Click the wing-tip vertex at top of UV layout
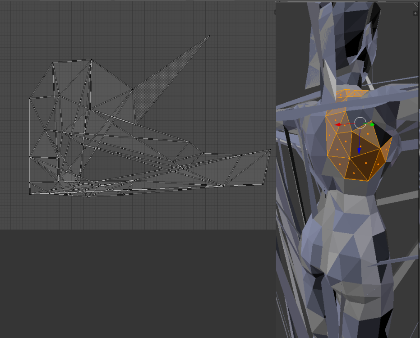 pyautogui.click(x=209, y=35)
